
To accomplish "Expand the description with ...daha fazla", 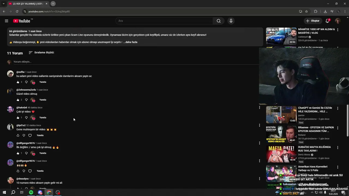I will click(x=130, y=42).
